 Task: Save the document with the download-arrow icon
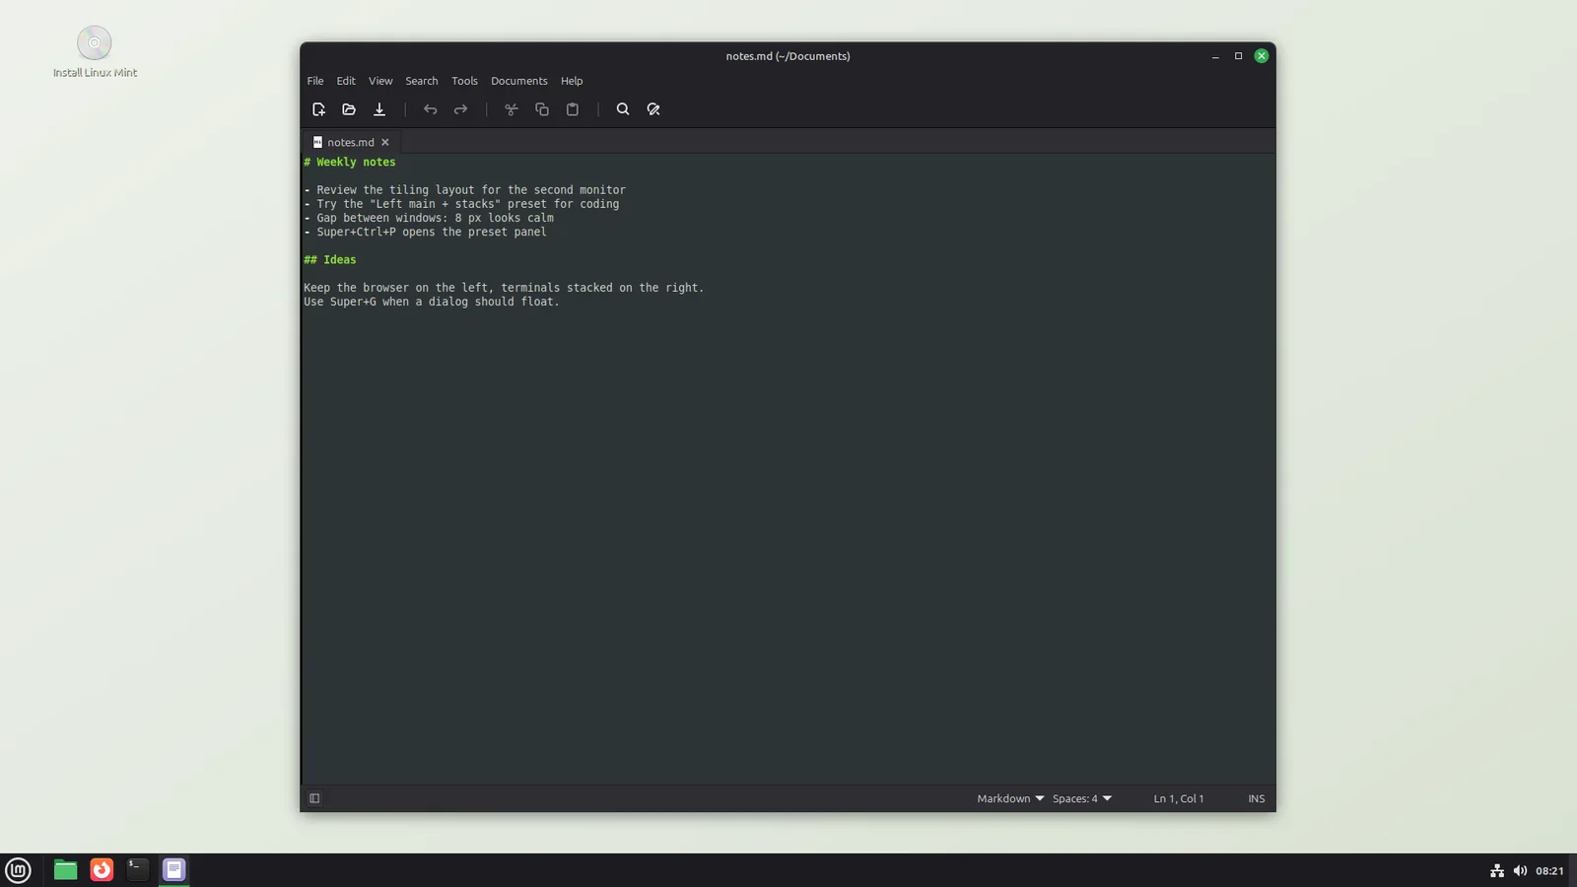(379, 109)
